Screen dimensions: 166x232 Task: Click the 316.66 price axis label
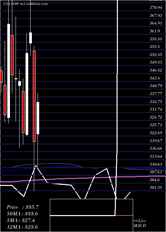[156, 148]
